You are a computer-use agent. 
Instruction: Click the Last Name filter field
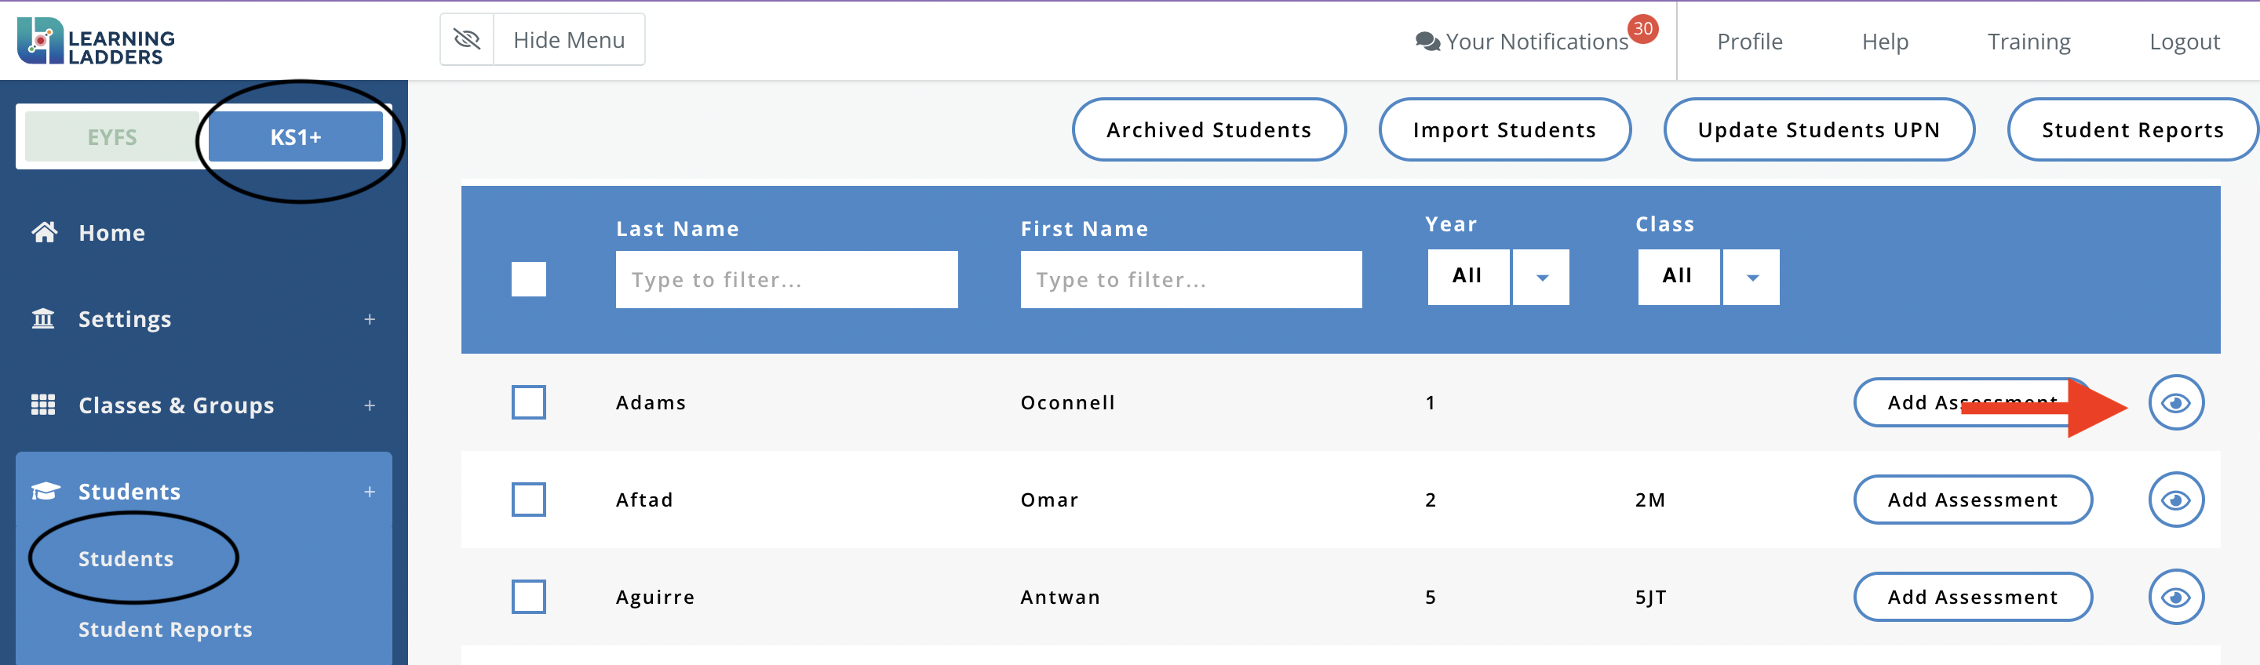point(786,280)
